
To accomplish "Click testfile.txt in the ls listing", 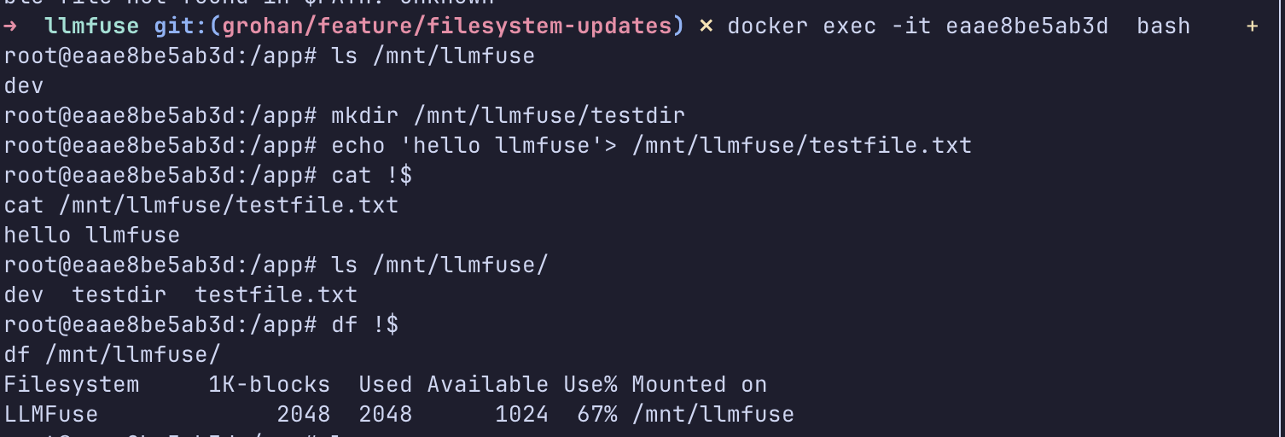I will click(x=276, y=295).
